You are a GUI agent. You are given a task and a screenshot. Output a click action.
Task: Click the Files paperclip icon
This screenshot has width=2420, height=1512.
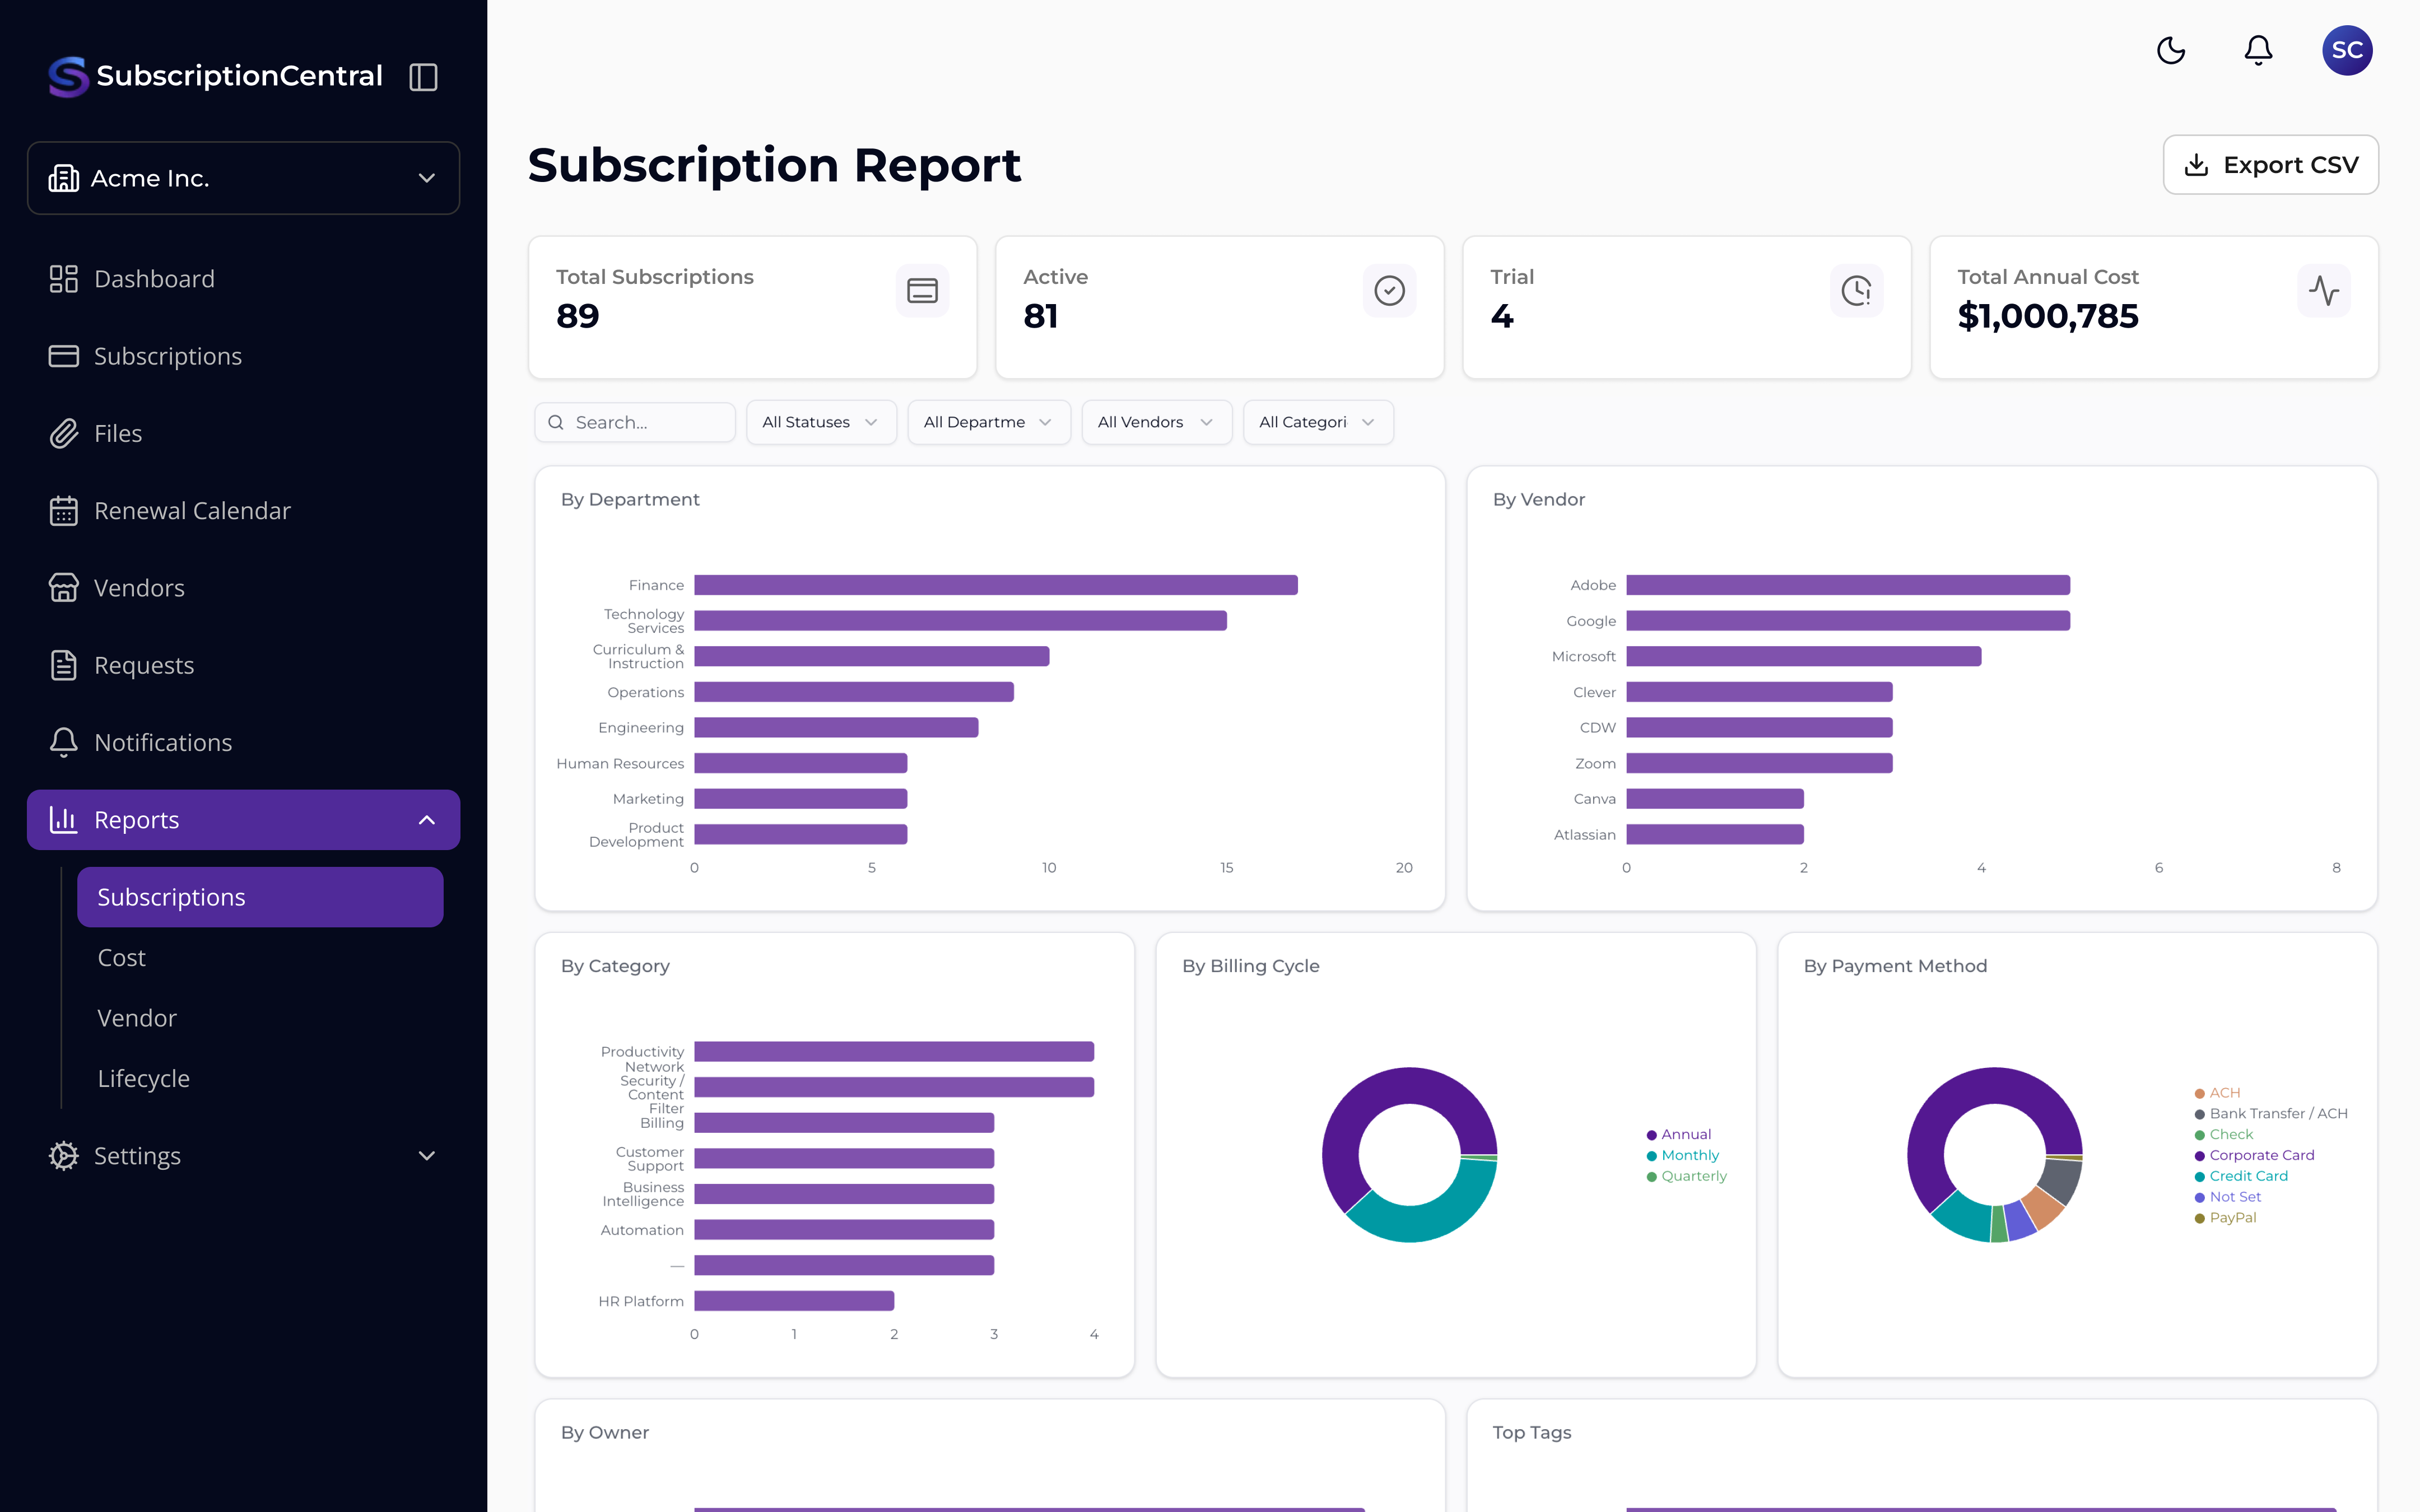(x=64, y=433)
